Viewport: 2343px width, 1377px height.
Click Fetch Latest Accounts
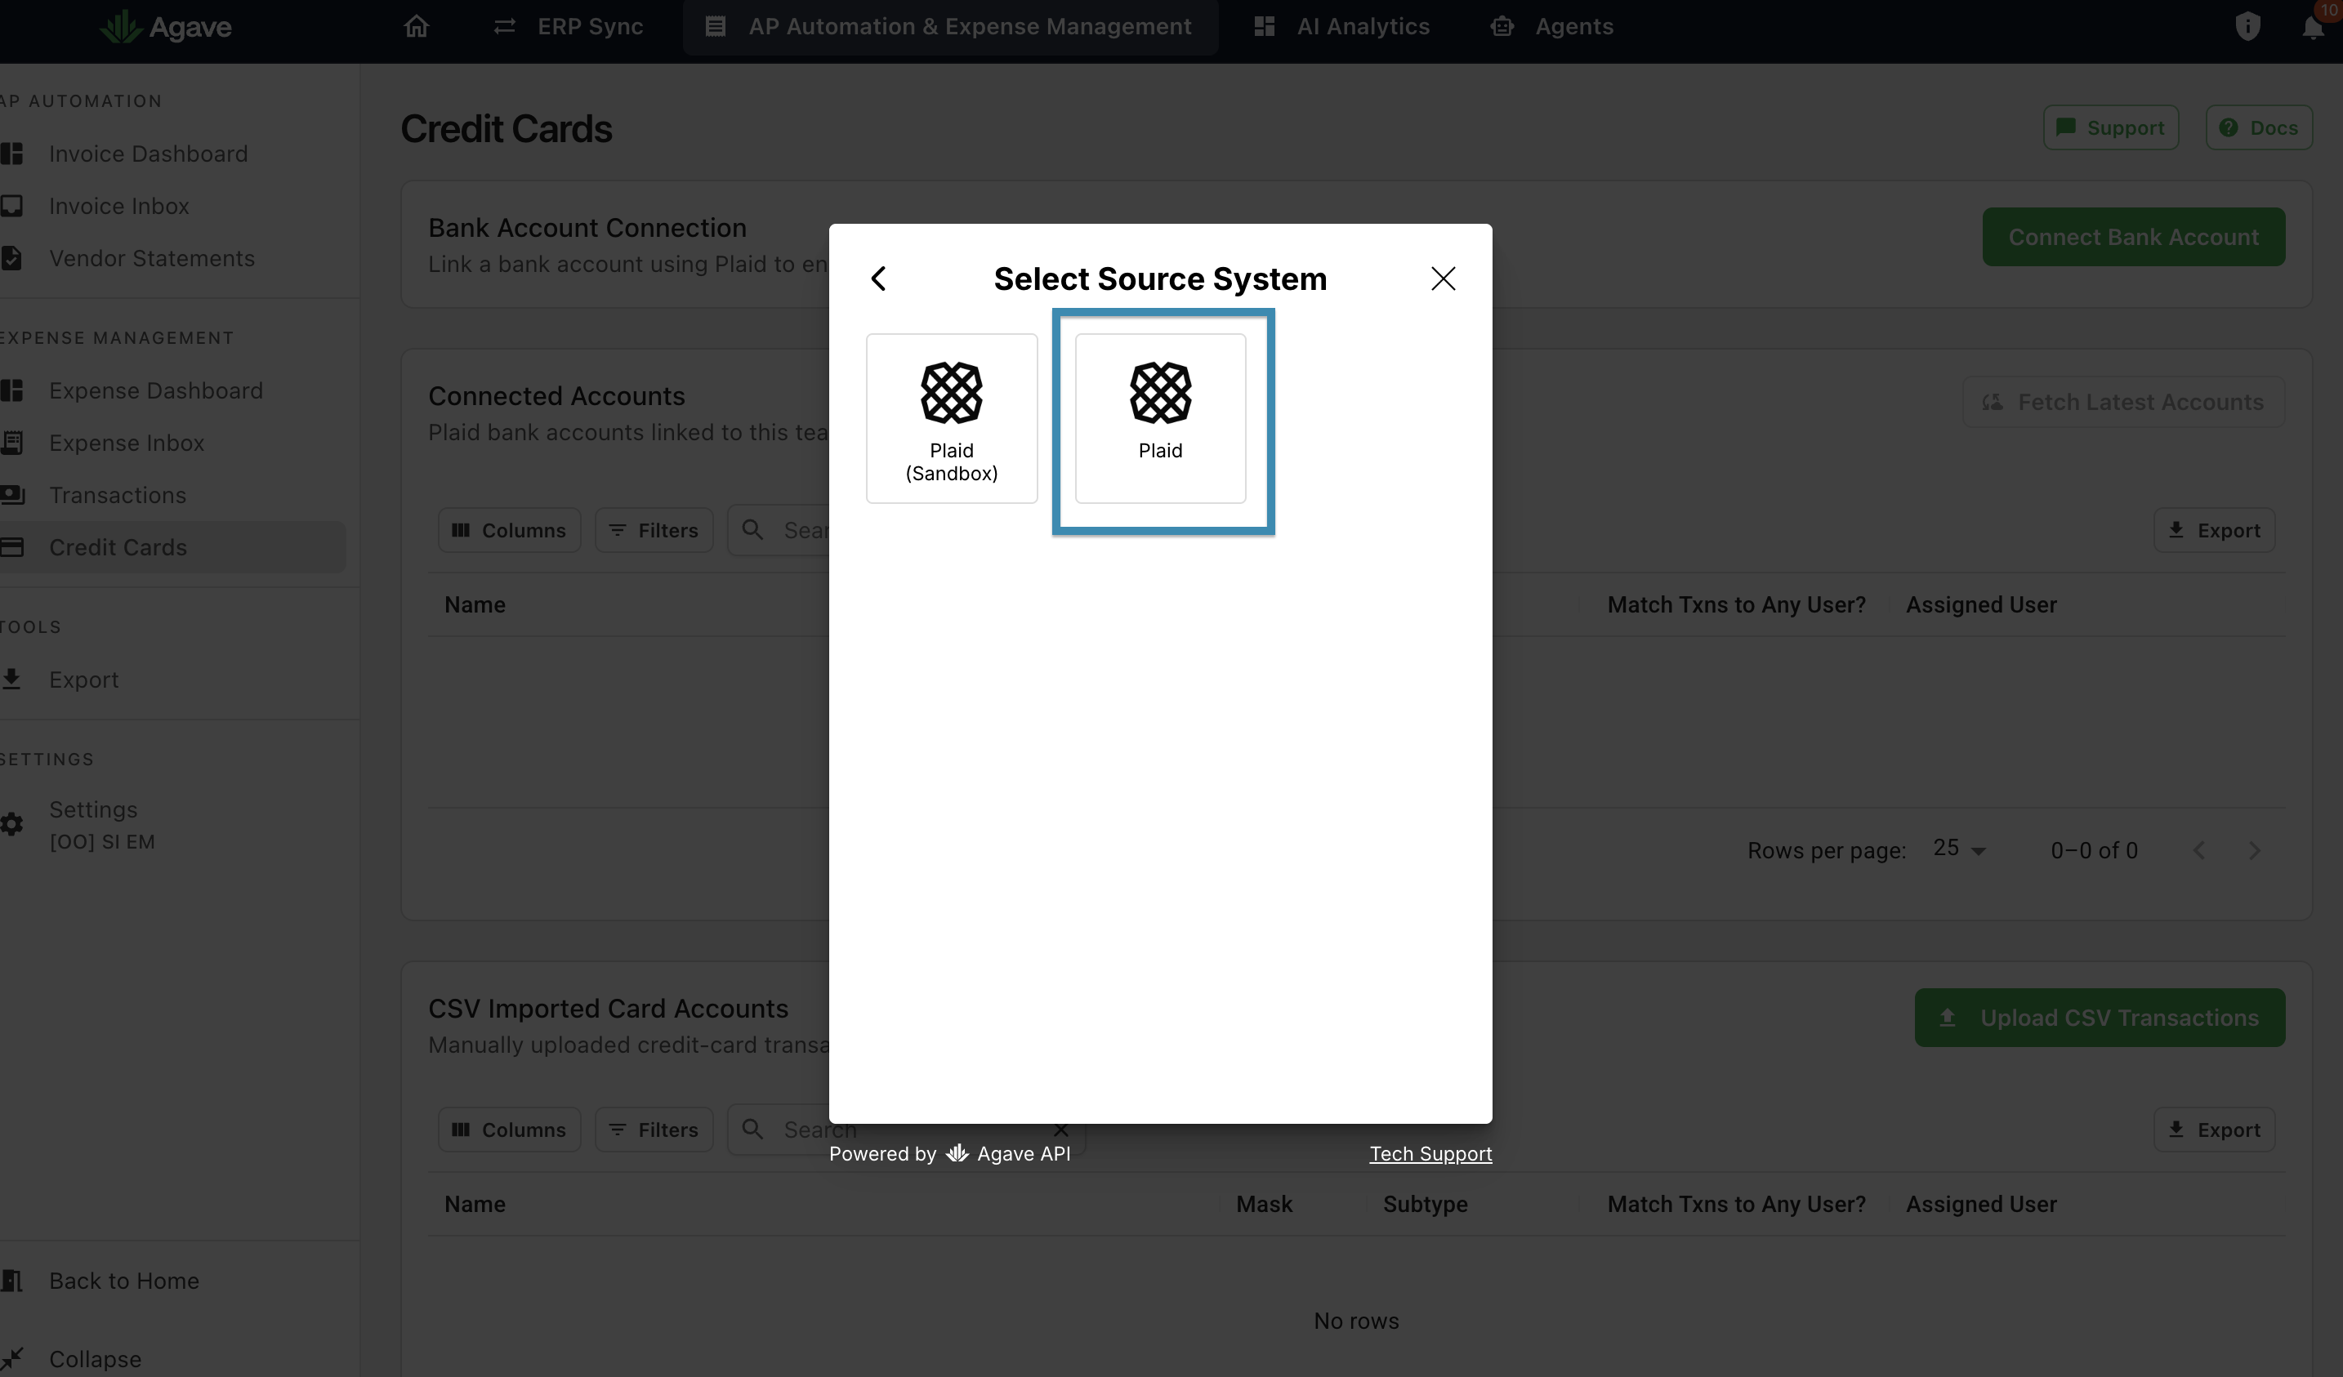[x=2123, y=402]
